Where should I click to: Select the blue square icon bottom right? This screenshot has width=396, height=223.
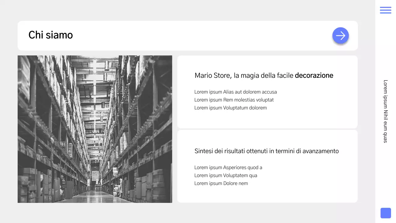click(385, 213)
